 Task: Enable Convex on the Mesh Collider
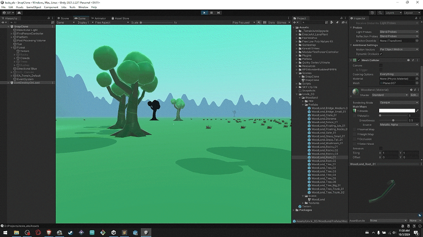pos(381,65)
